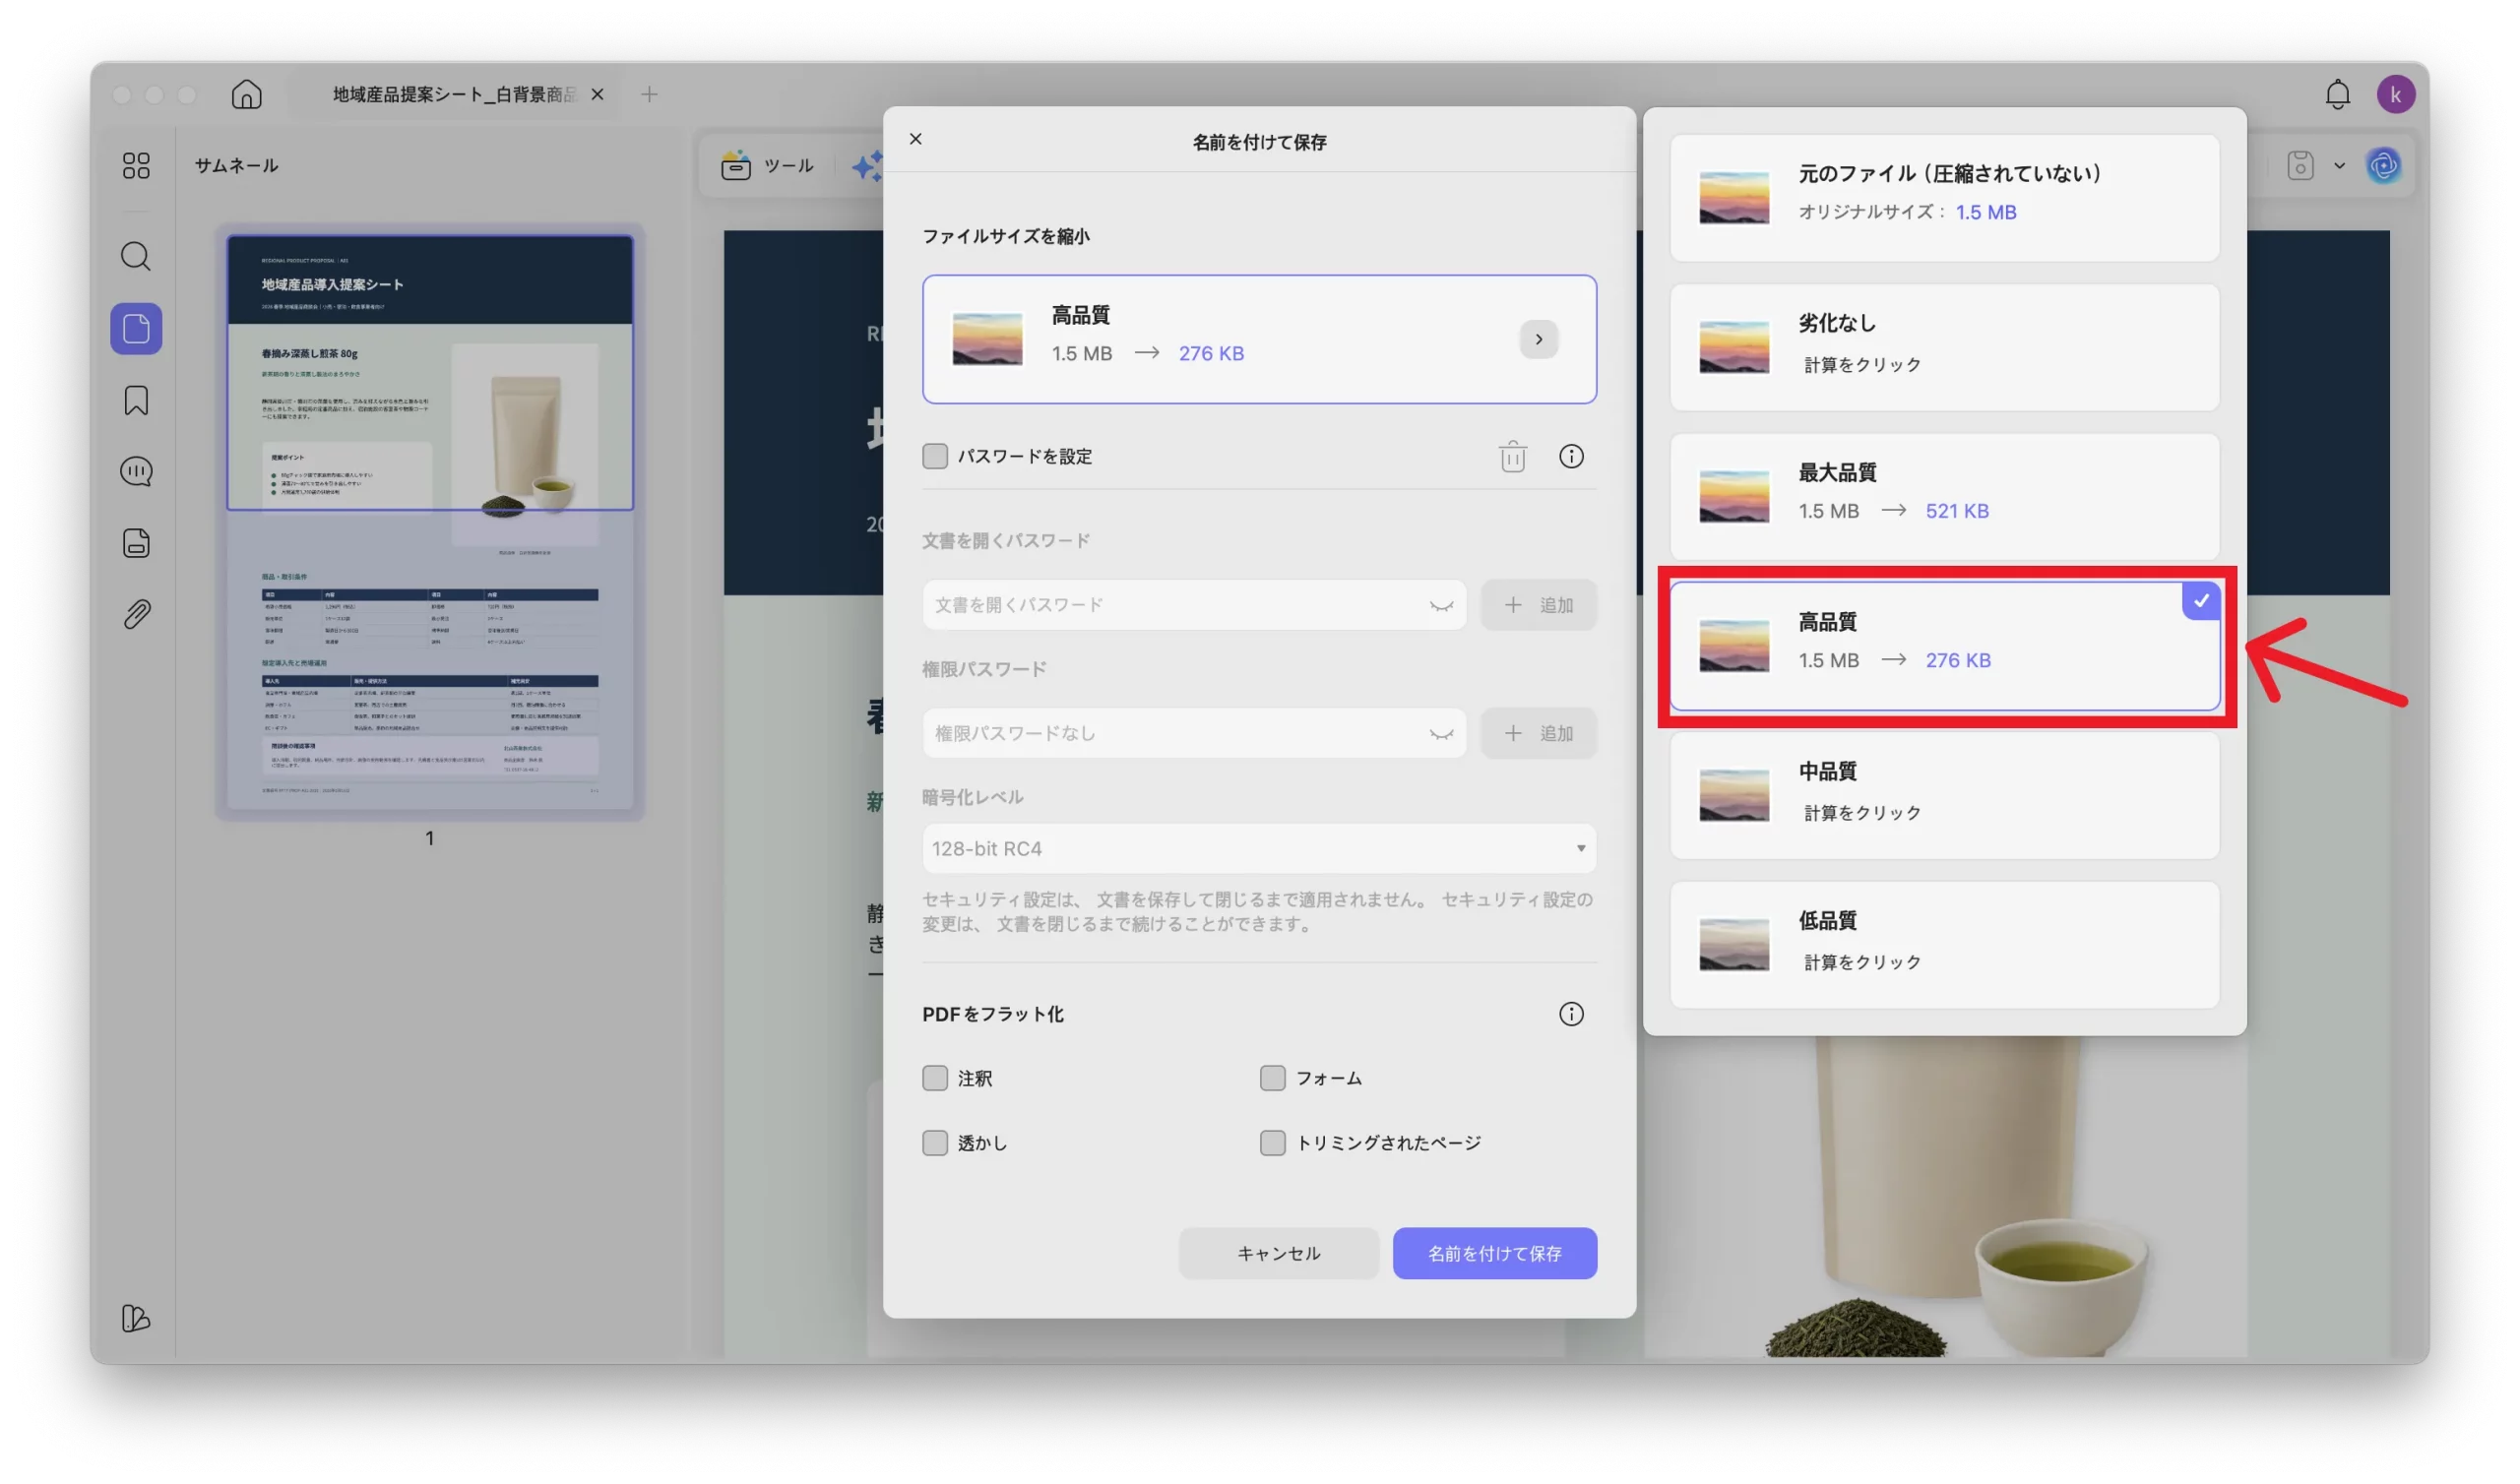The width and height of the screenshot is (2520, 1484).
Task: Click the 文書を開くパスワード input field
Action: pos(1193,605)
